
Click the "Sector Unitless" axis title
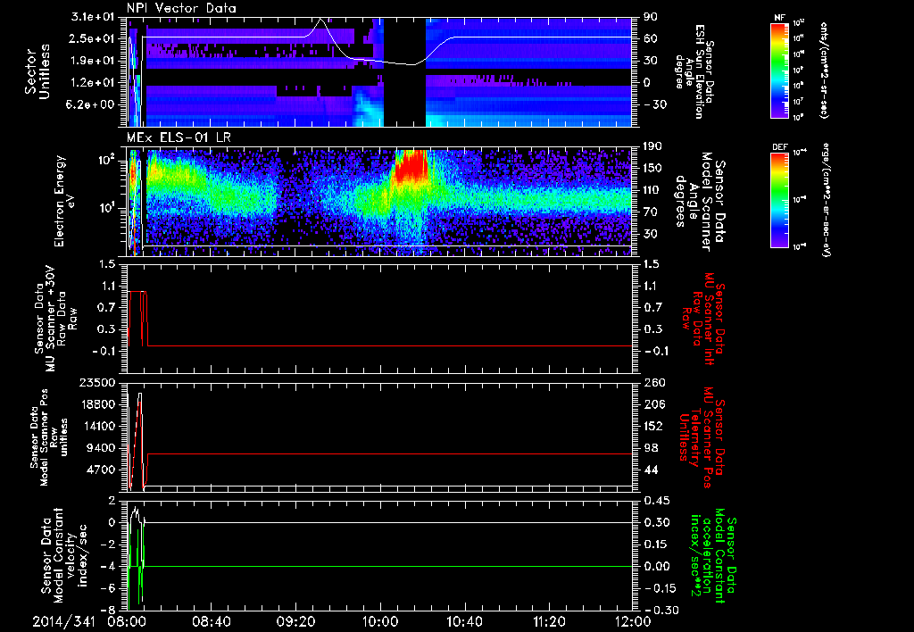37,71
